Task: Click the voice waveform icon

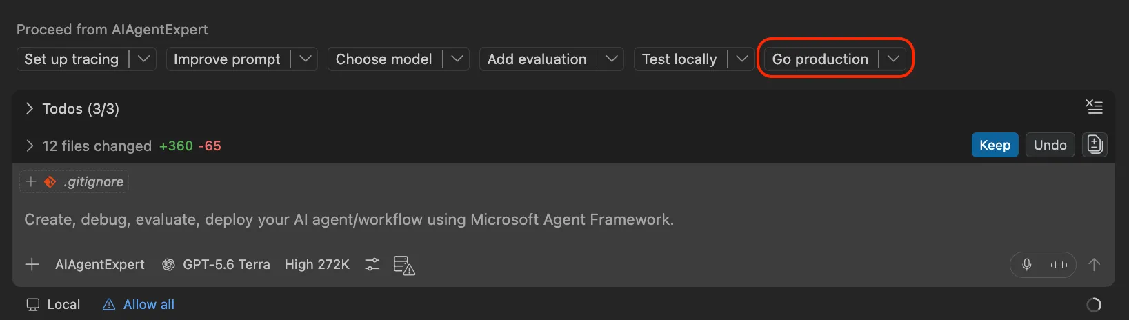Action: pos(1059,265)
